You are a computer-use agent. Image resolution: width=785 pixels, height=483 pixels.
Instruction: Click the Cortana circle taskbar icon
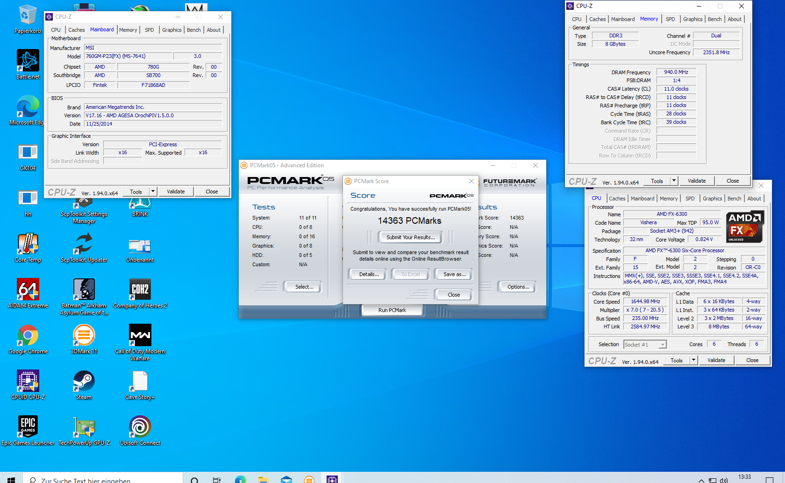(x=195, y=480)
